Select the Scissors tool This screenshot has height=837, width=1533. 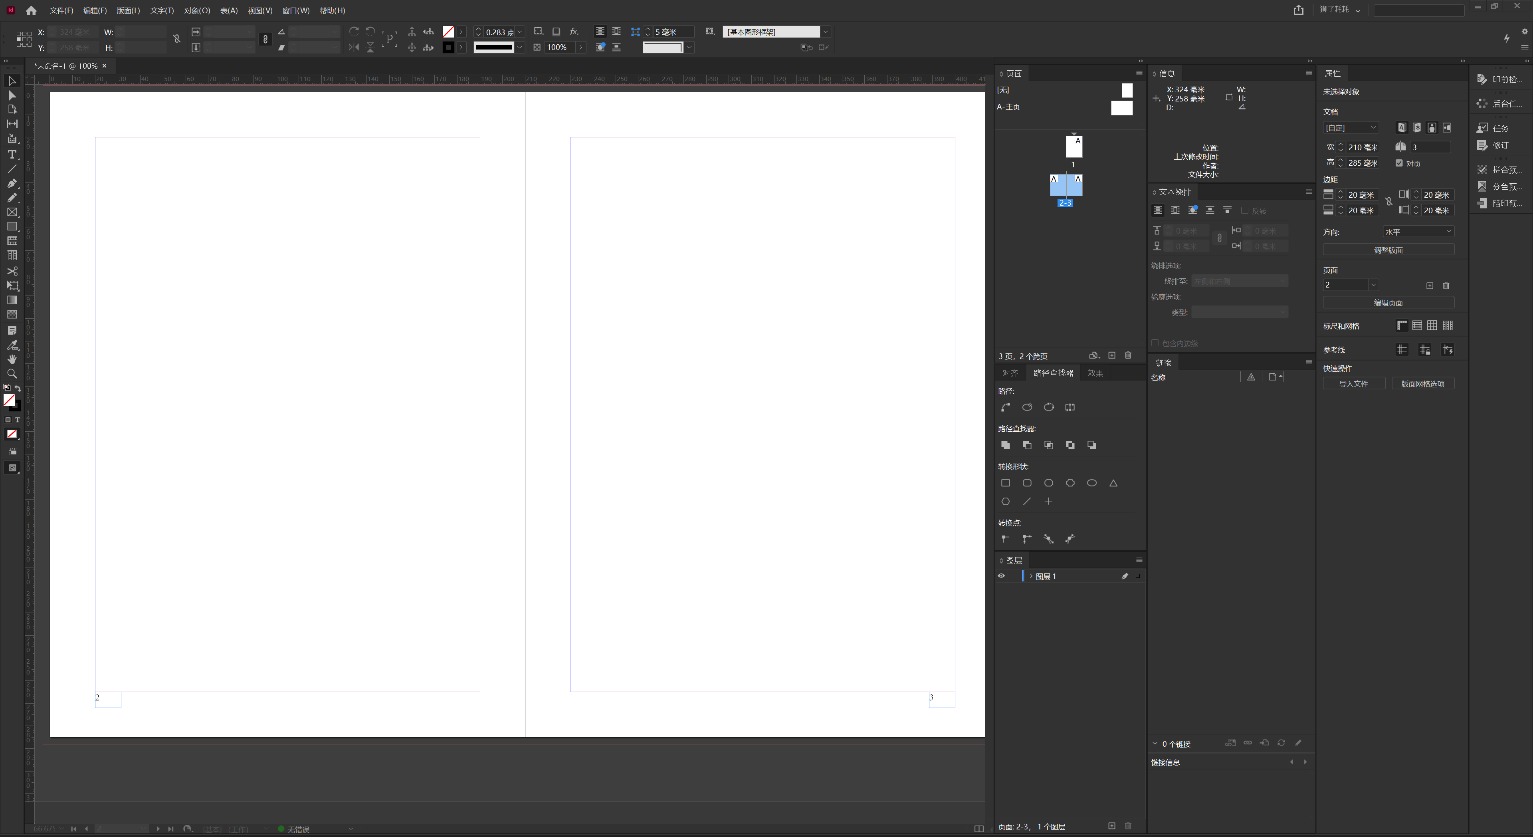[12, 271]
